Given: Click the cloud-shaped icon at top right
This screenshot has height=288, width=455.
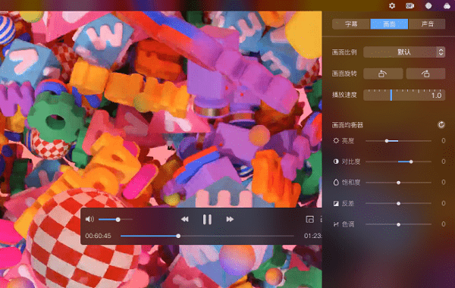Looking at the screenshot, I should pos(447,6).
